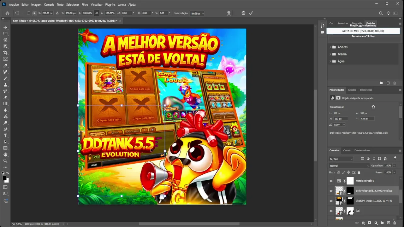404x227 pixels.
Task: Reset transform in Properties panel
Action: click(x=373, y=107)
